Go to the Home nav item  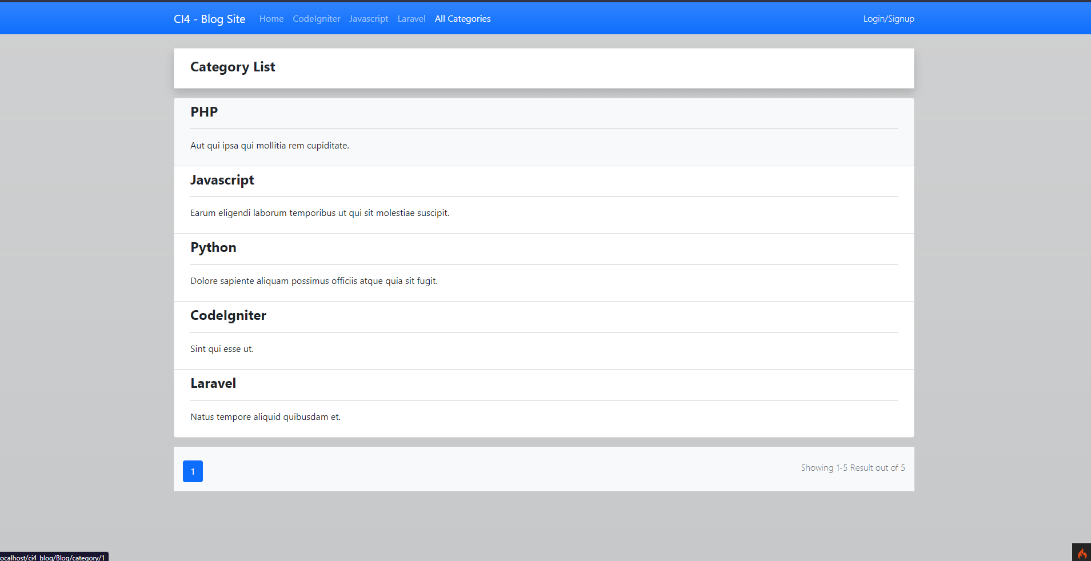click(x=271, y=19)
